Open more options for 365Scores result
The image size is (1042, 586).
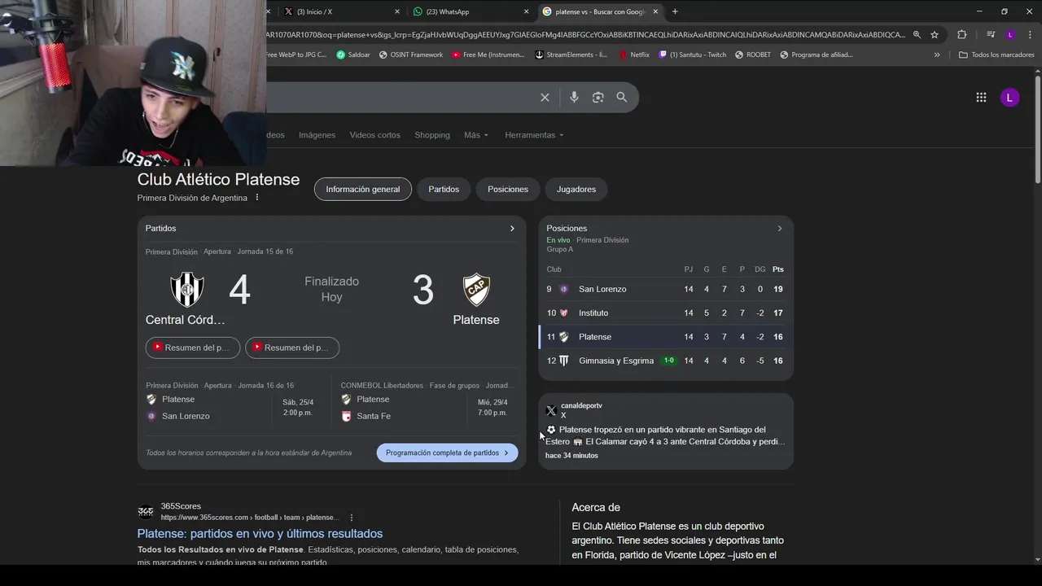[x=352, y=518]
